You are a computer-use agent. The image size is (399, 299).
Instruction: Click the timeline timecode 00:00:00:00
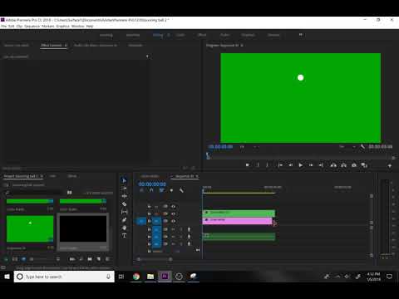click(152, 184)
